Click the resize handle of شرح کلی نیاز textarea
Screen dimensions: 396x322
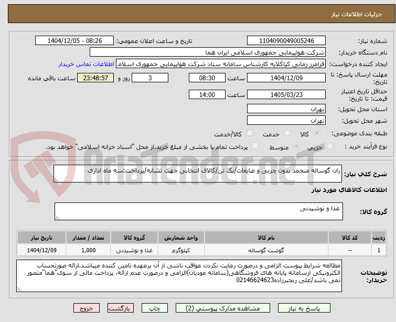(56, 180)
